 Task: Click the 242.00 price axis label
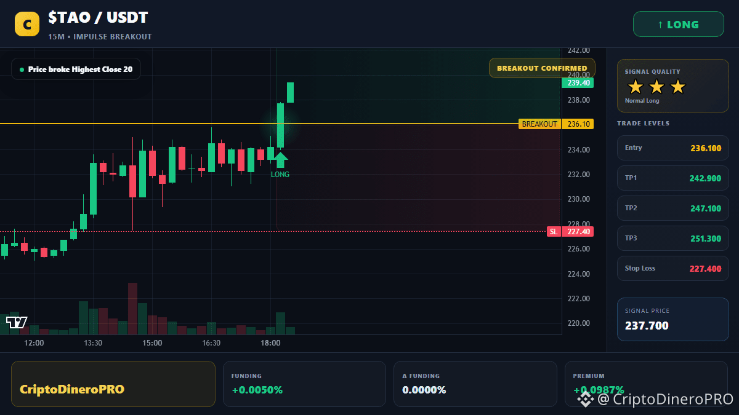click(579, 50)
